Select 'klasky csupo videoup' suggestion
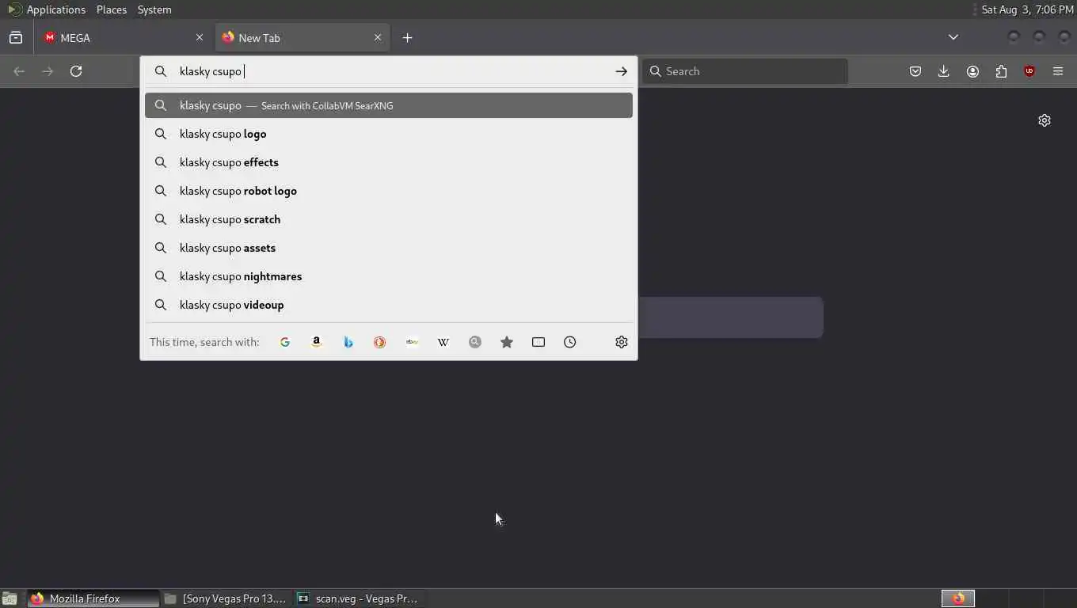 (389, 305)
